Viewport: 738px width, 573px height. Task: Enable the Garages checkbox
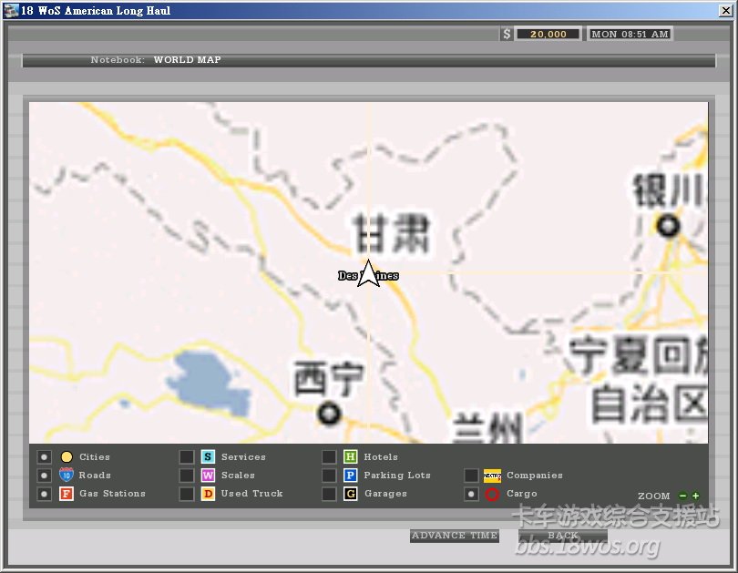point(329,494)
